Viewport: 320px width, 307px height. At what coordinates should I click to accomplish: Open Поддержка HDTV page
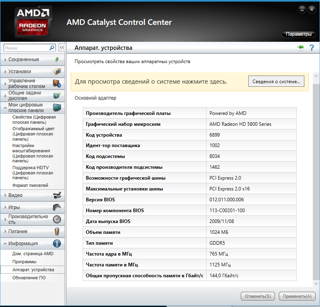point(32,173)
